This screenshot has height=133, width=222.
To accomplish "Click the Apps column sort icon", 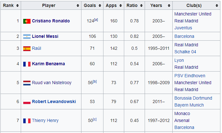I will [120, 6].
